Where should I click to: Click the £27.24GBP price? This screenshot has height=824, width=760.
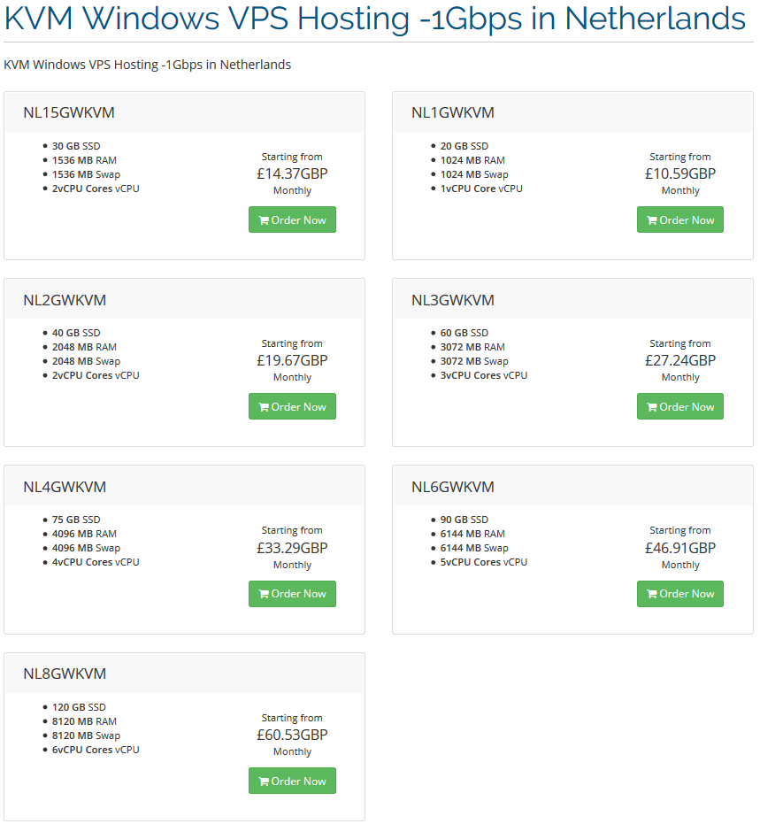680,360
